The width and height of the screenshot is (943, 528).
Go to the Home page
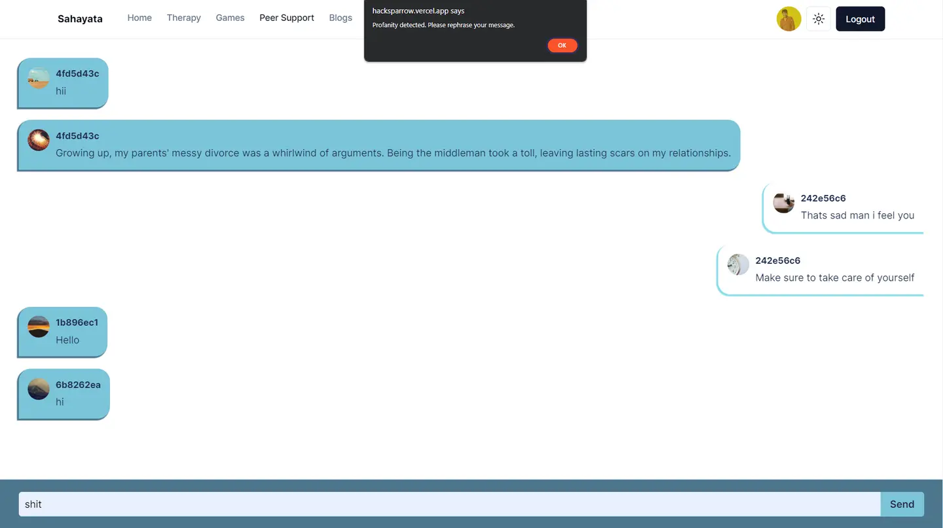tap(139, 18)
